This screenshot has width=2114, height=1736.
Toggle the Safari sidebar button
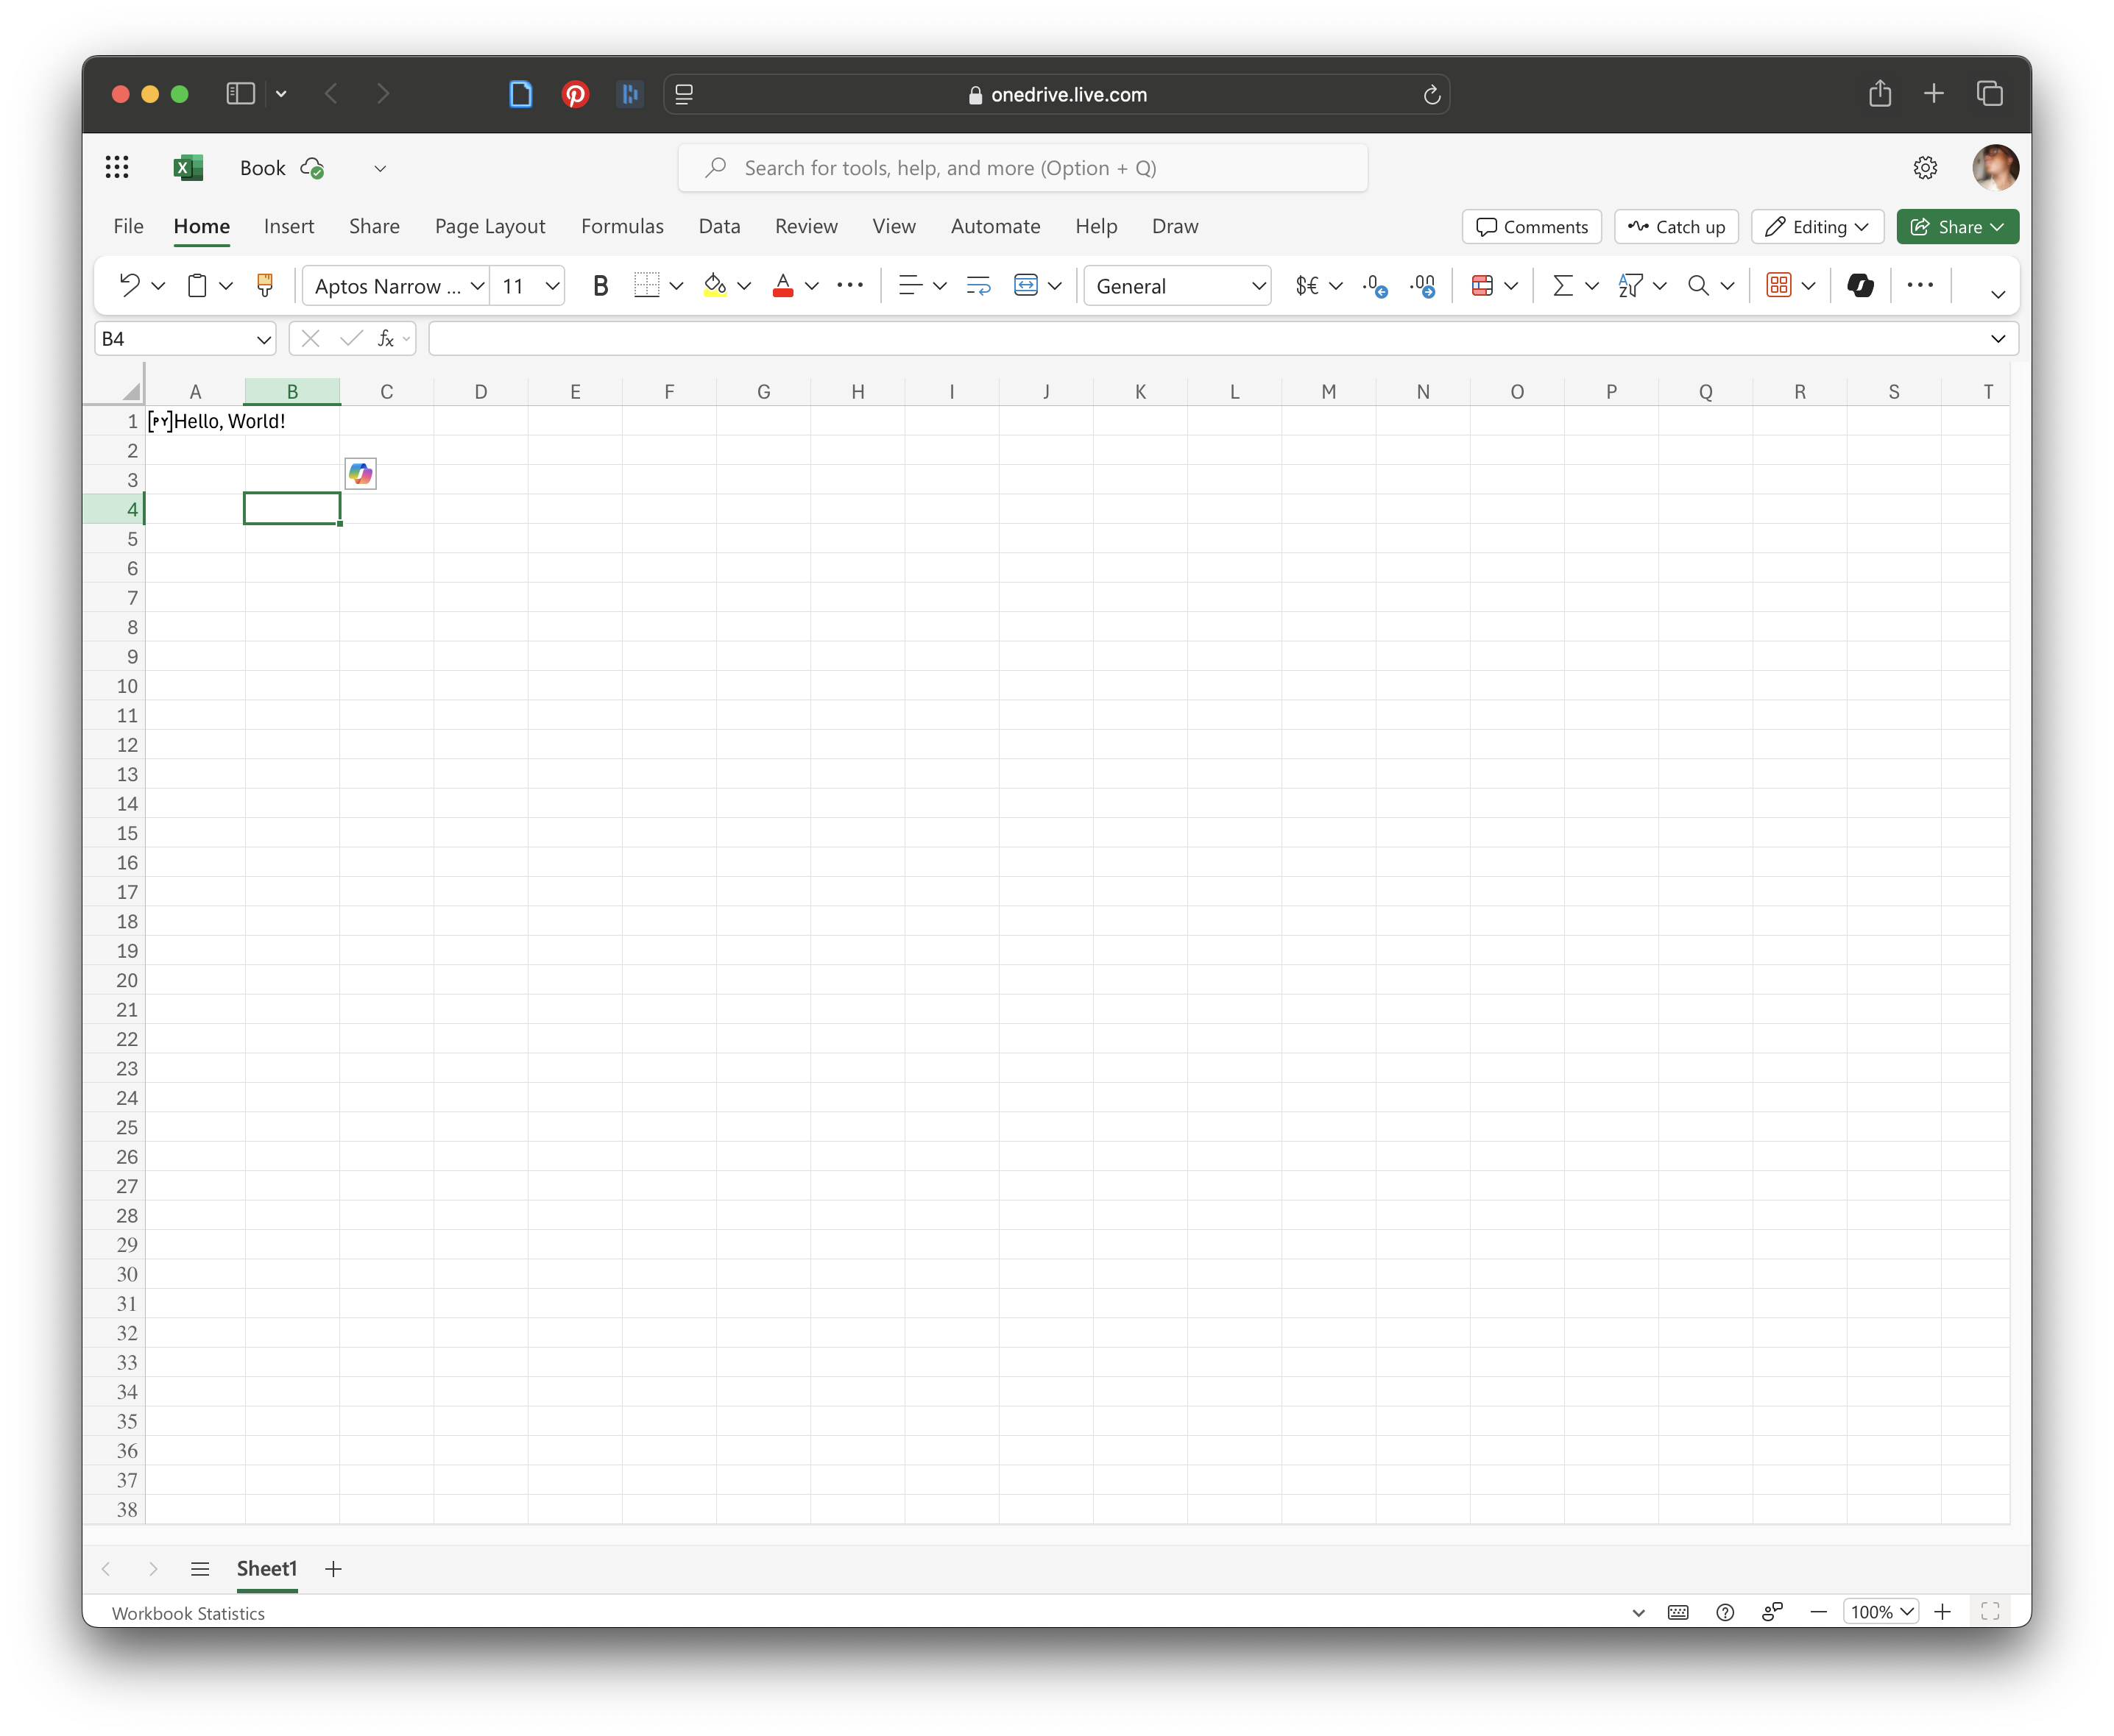(240, 94)
